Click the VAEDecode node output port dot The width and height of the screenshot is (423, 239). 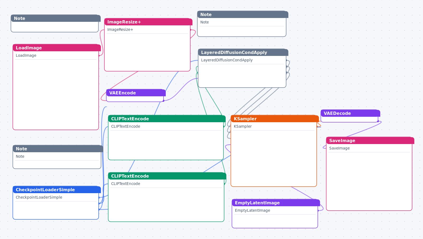coord(378,121)
